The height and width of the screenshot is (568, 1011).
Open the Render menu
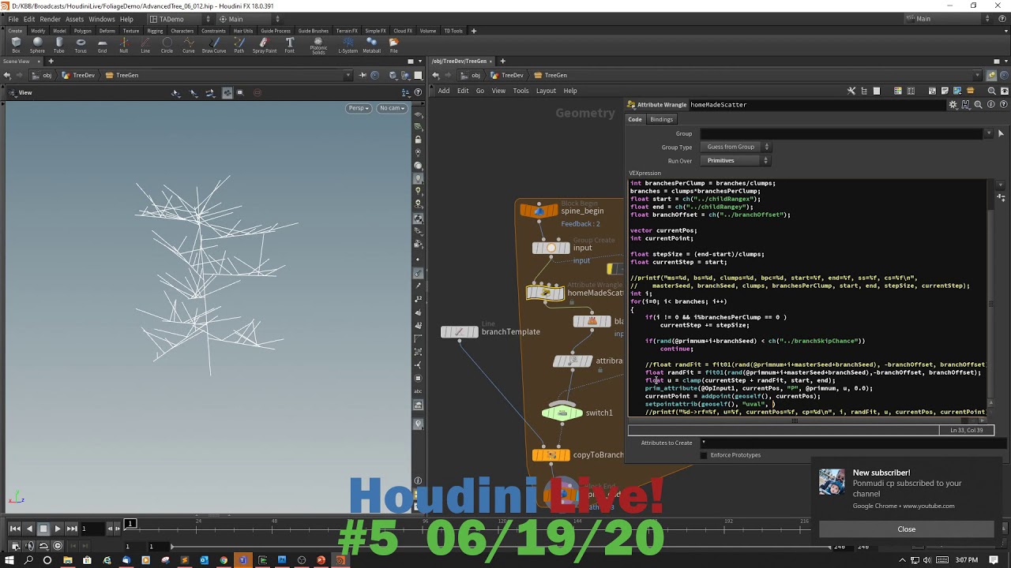(50, 19)
